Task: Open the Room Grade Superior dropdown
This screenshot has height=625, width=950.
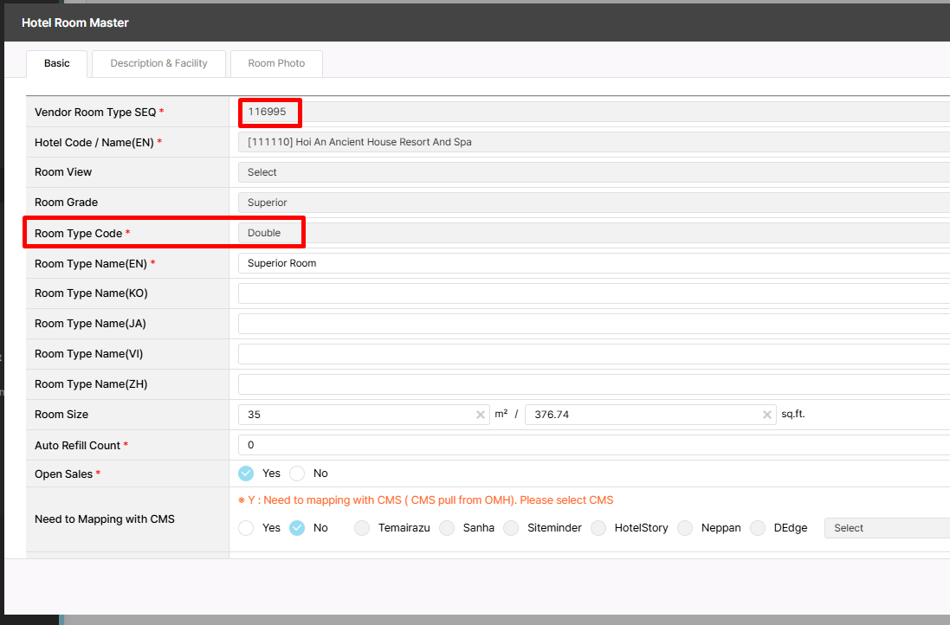Action: [593, 203]
